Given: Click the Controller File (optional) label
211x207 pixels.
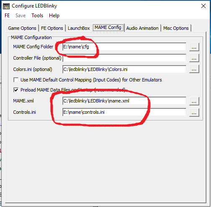Looking at the screenshot, I should tap(37, 58).
